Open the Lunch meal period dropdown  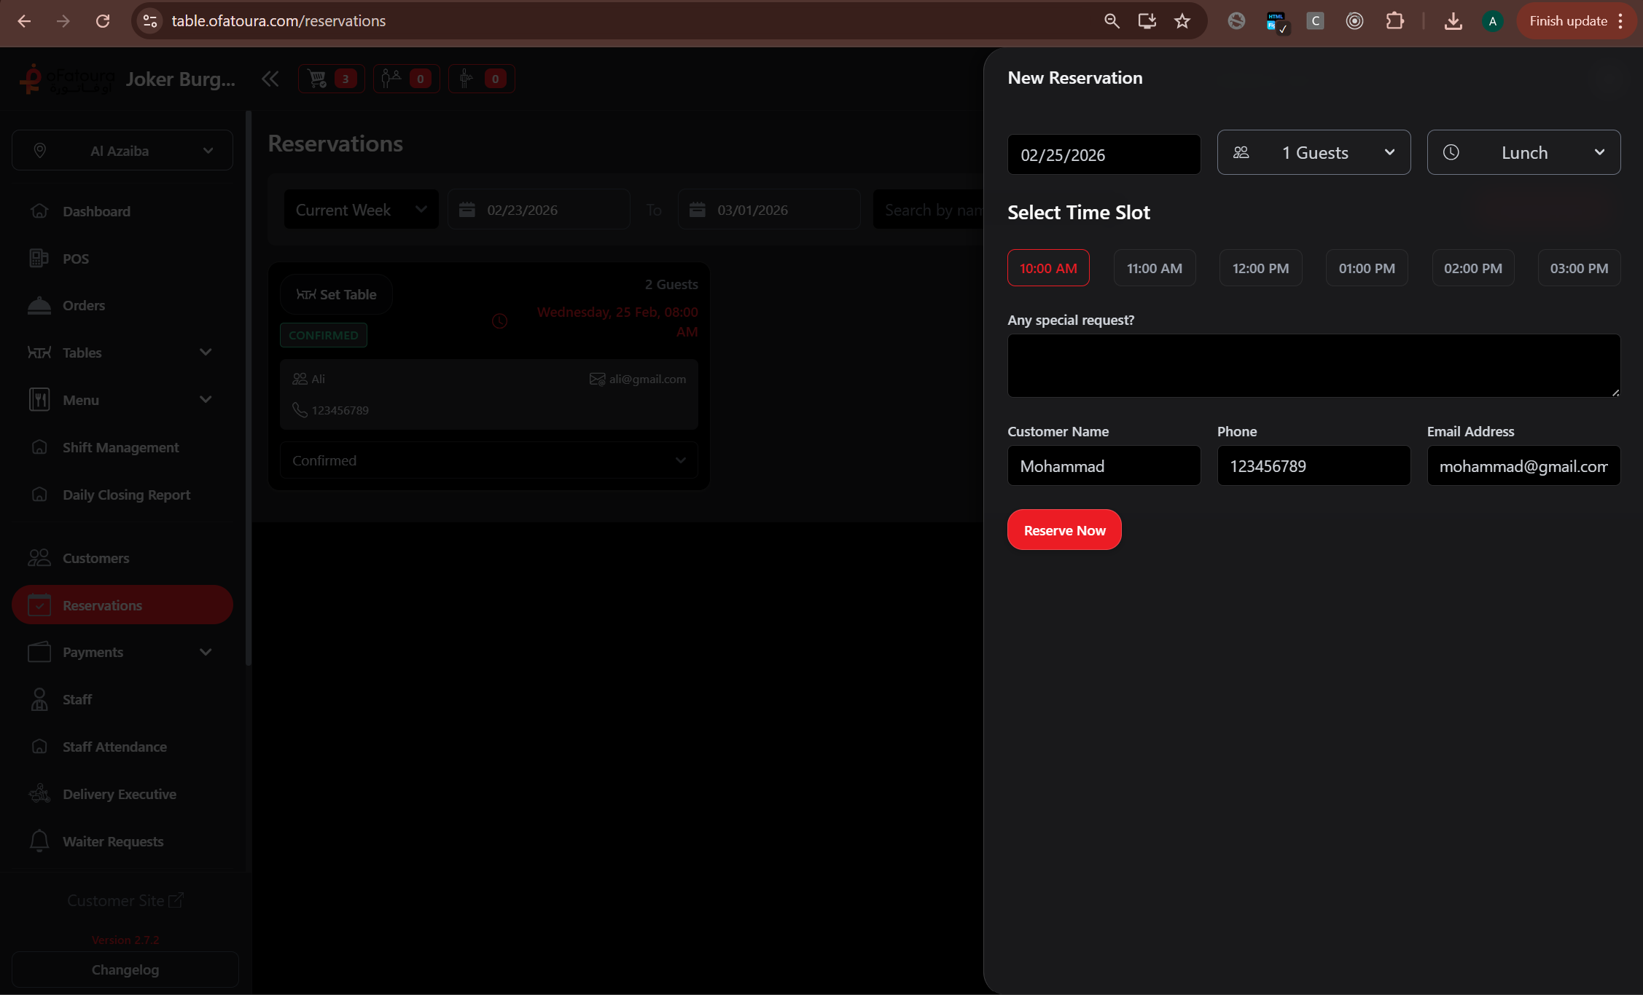1523,152
